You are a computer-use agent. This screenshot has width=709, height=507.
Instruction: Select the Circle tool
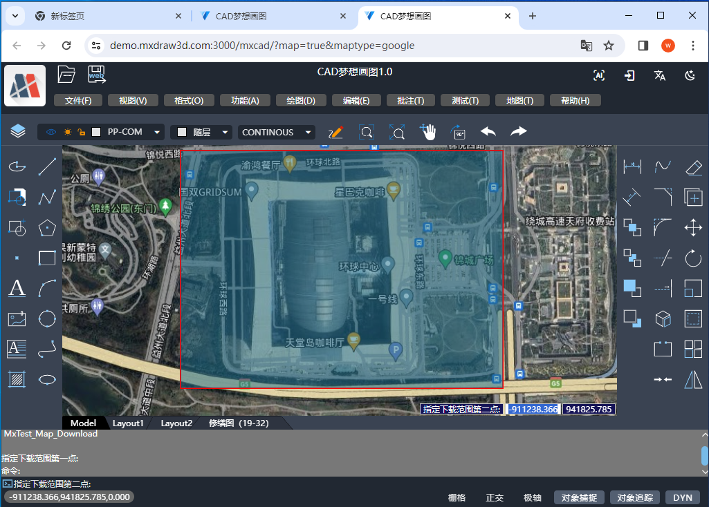(x=47, y=318)
